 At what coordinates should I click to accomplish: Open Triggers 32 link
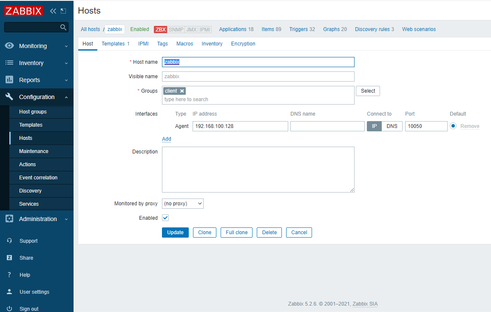[x=302, y=29]
